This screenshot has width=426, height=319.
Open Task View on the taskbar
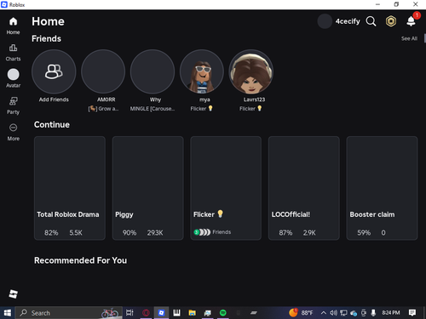(130, 313)
